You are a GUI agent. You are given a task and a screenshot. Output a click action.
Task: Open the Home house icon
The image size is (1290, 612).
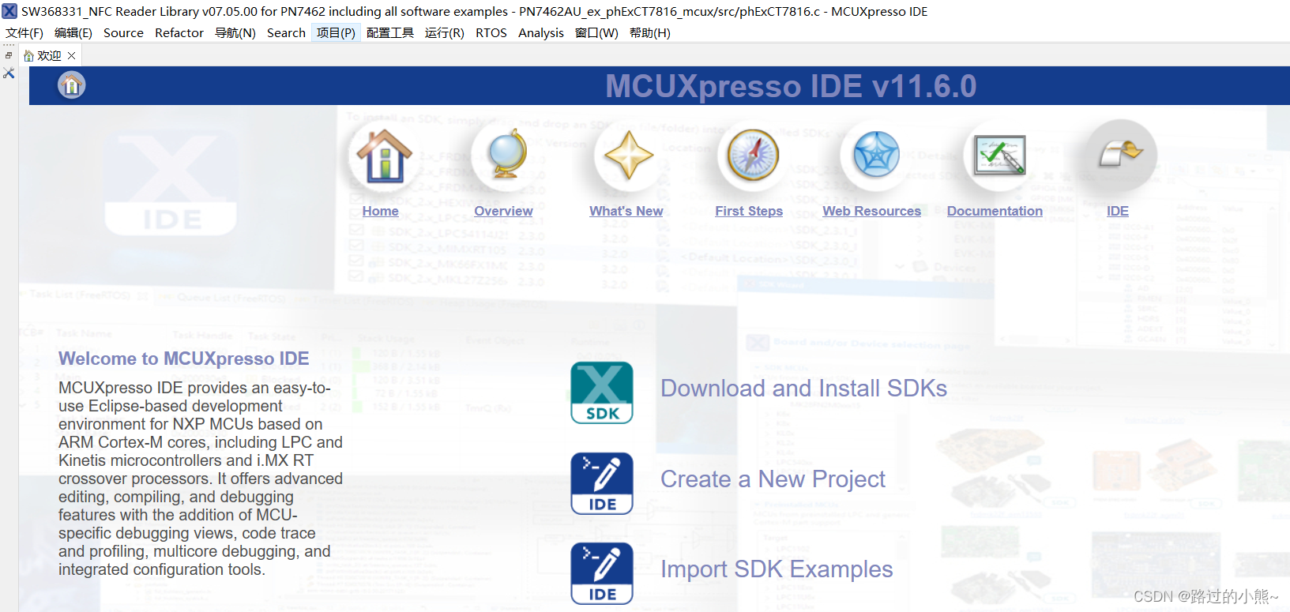(x=384, y=156)
